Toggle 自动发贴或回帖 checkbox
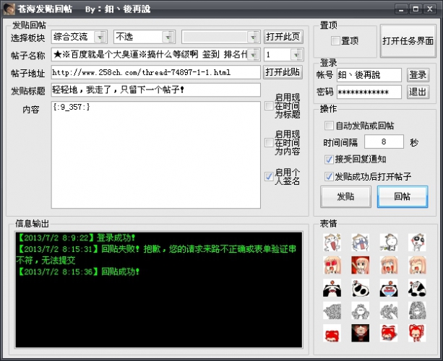The width and height of the screenshot is (443, 361). 330,125
